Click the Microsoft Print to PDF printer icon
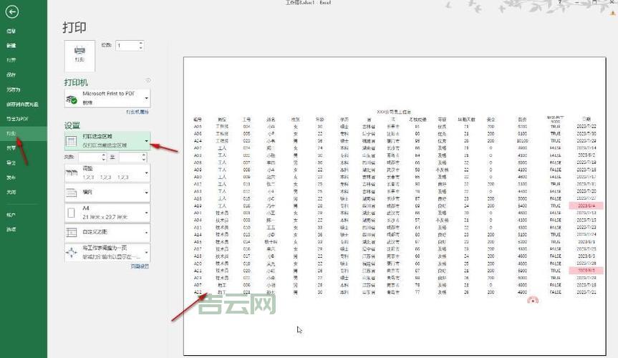The width and height of the screenshot is (618, 358). coord(72,98)
